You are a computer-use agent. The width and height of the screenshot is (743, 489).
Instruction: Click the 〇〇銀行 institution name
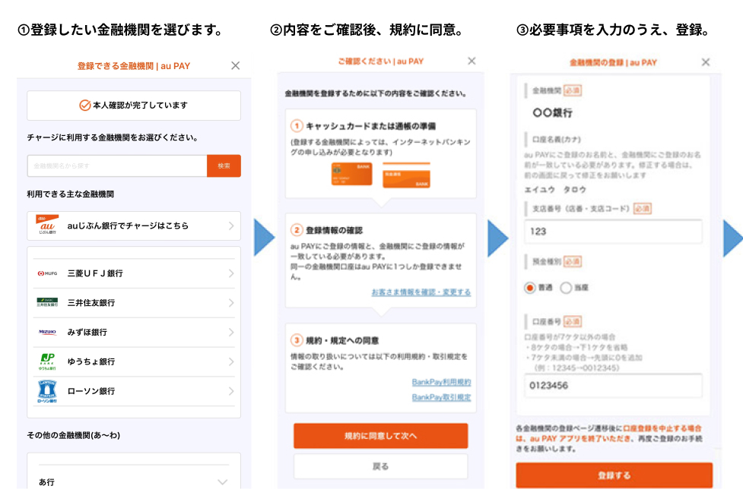click(x=553, y=112)
